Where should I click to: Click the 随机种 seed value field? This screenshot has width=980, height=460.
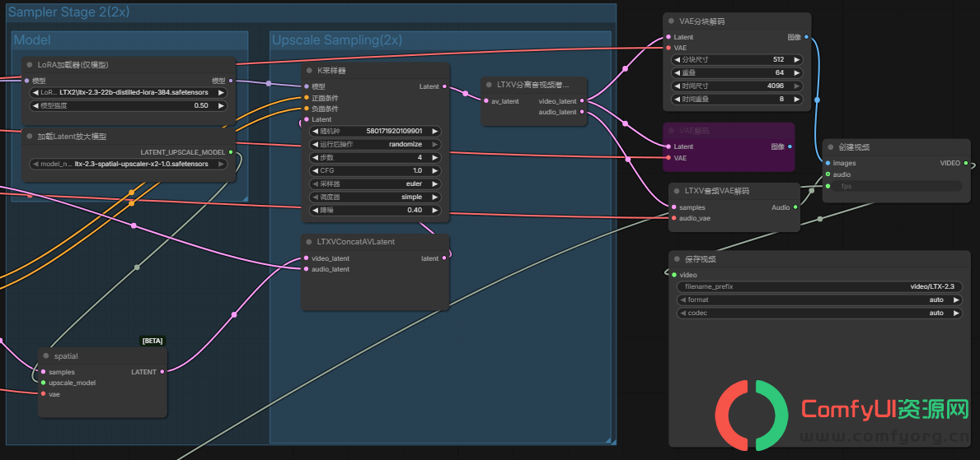pyautogui.click(x=375, y=132)
